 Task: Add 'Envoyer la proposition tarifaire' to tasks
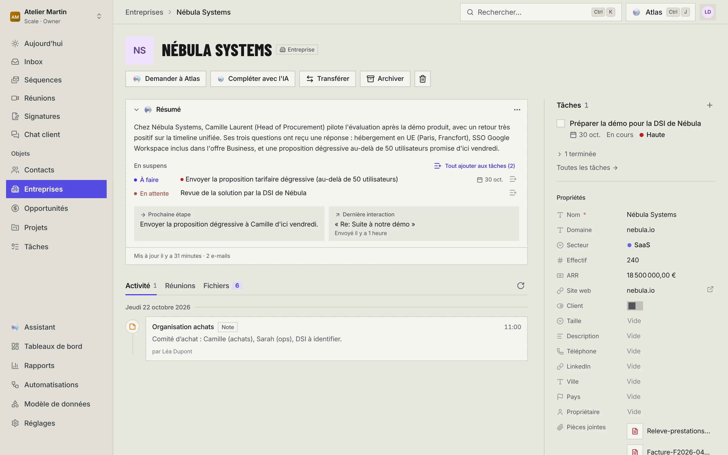coord(513,179)
